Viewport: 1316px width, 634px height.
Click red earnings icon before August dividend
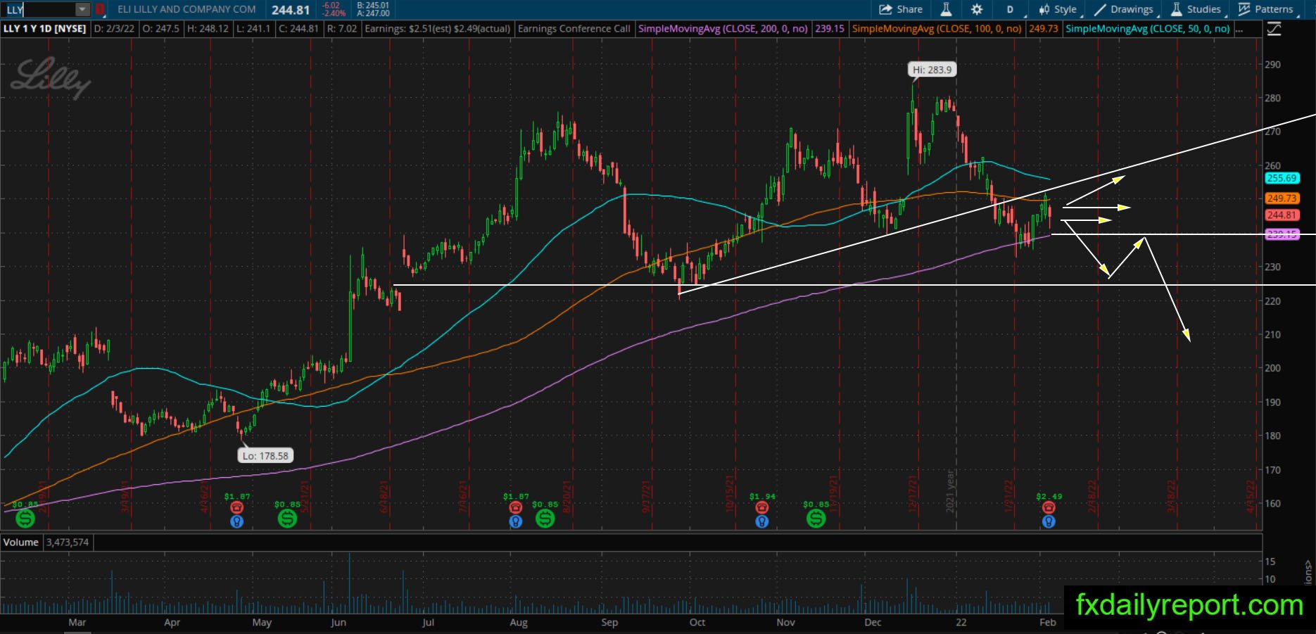coord(516,507)
